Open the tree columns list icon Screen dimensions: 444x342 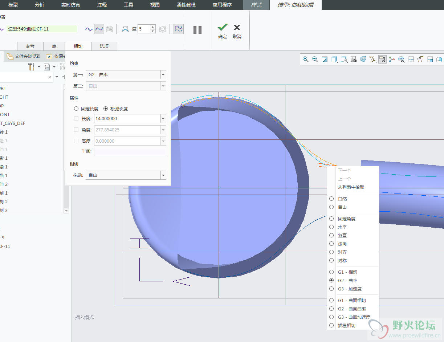47,66
